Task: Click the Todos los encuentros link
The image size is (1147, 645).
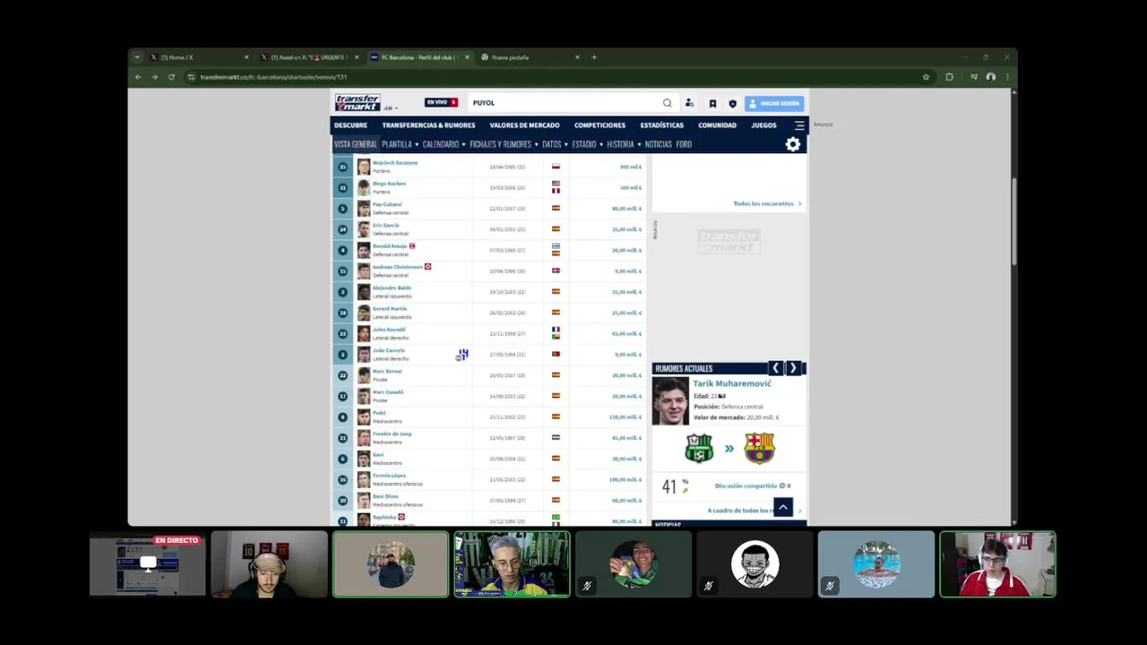Action: pos(767,203)
